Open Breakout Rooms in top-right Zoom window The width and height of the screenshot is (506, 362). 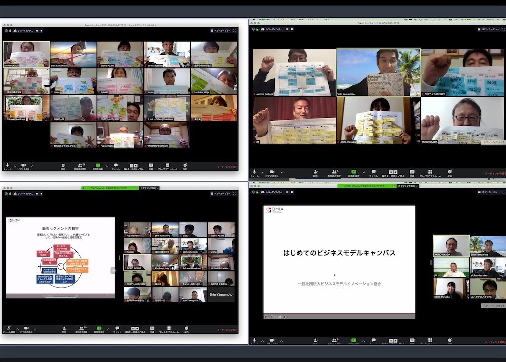(430, 173)
